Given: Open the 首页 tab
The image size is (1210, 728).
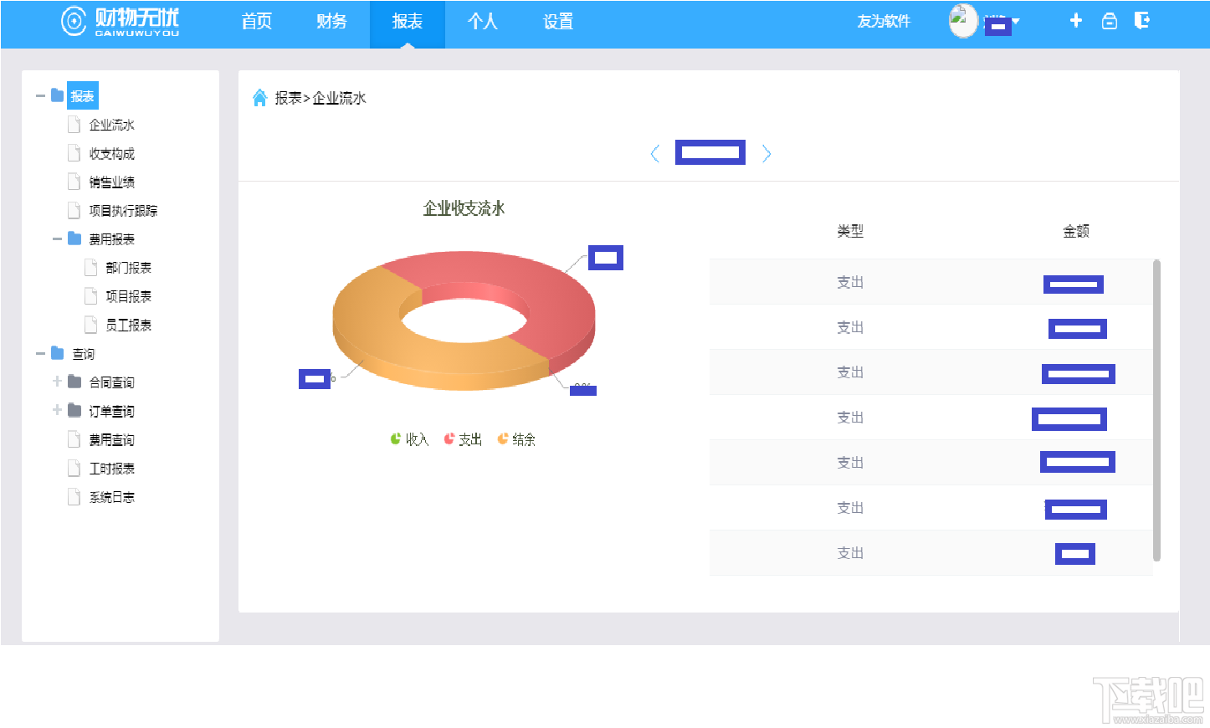Looking at the screenshot, I should (257, 22).
